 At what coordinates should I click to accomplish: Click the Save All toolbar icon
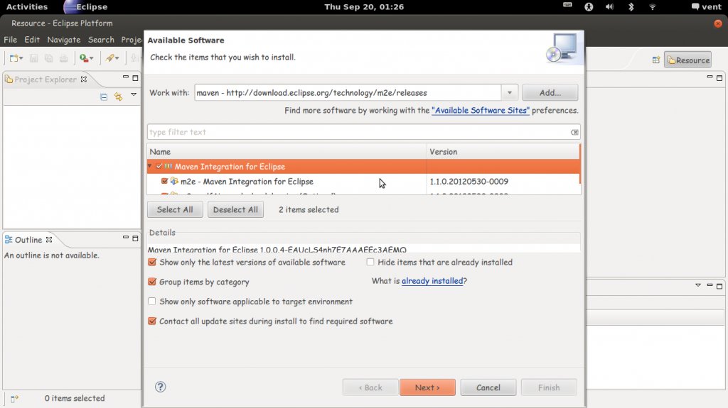click(x=49, y=58)
